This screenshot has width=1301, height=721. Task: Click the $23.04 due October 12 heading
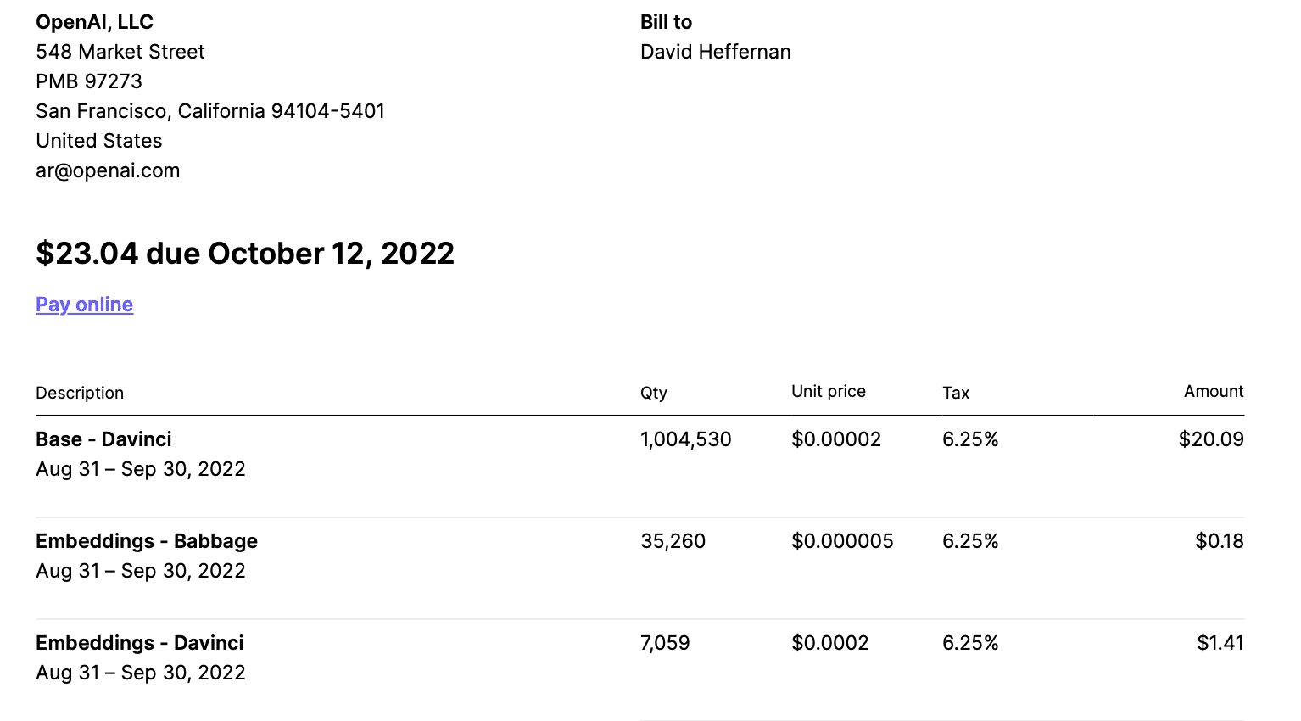point(245,253)
